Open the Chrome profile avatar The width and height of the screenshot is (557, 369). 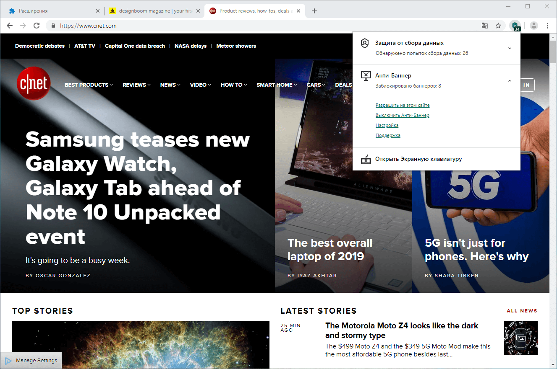534,26
